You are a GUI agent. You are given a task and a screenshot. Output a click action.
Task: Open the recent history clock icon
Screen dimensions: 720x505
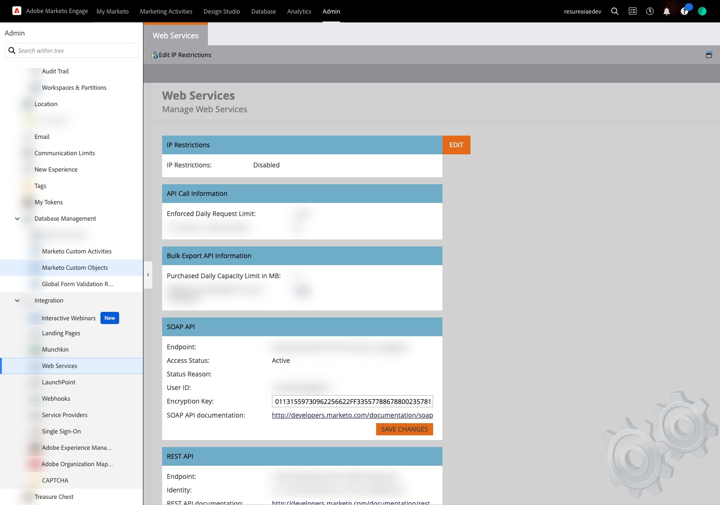click(650, 11)
